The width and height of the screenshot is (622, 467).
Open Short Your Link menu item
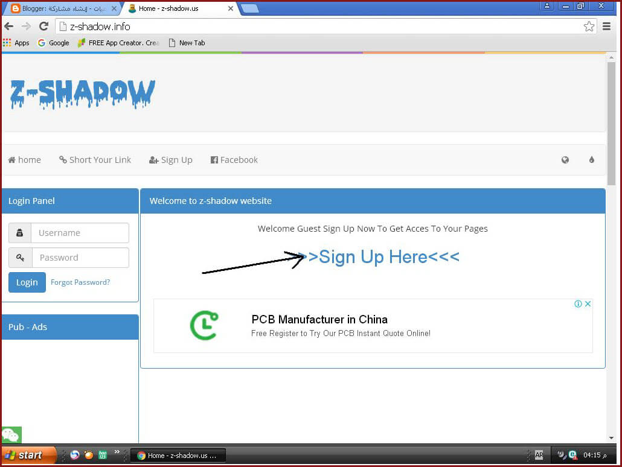tap(95, 160)
